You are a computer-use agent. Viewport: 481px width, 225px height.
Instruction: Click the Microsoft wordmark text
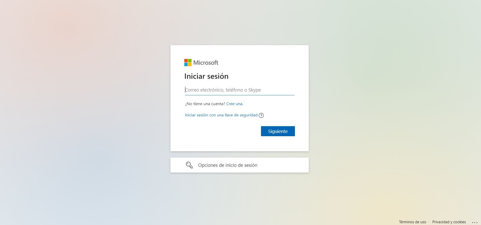[206, 63]
